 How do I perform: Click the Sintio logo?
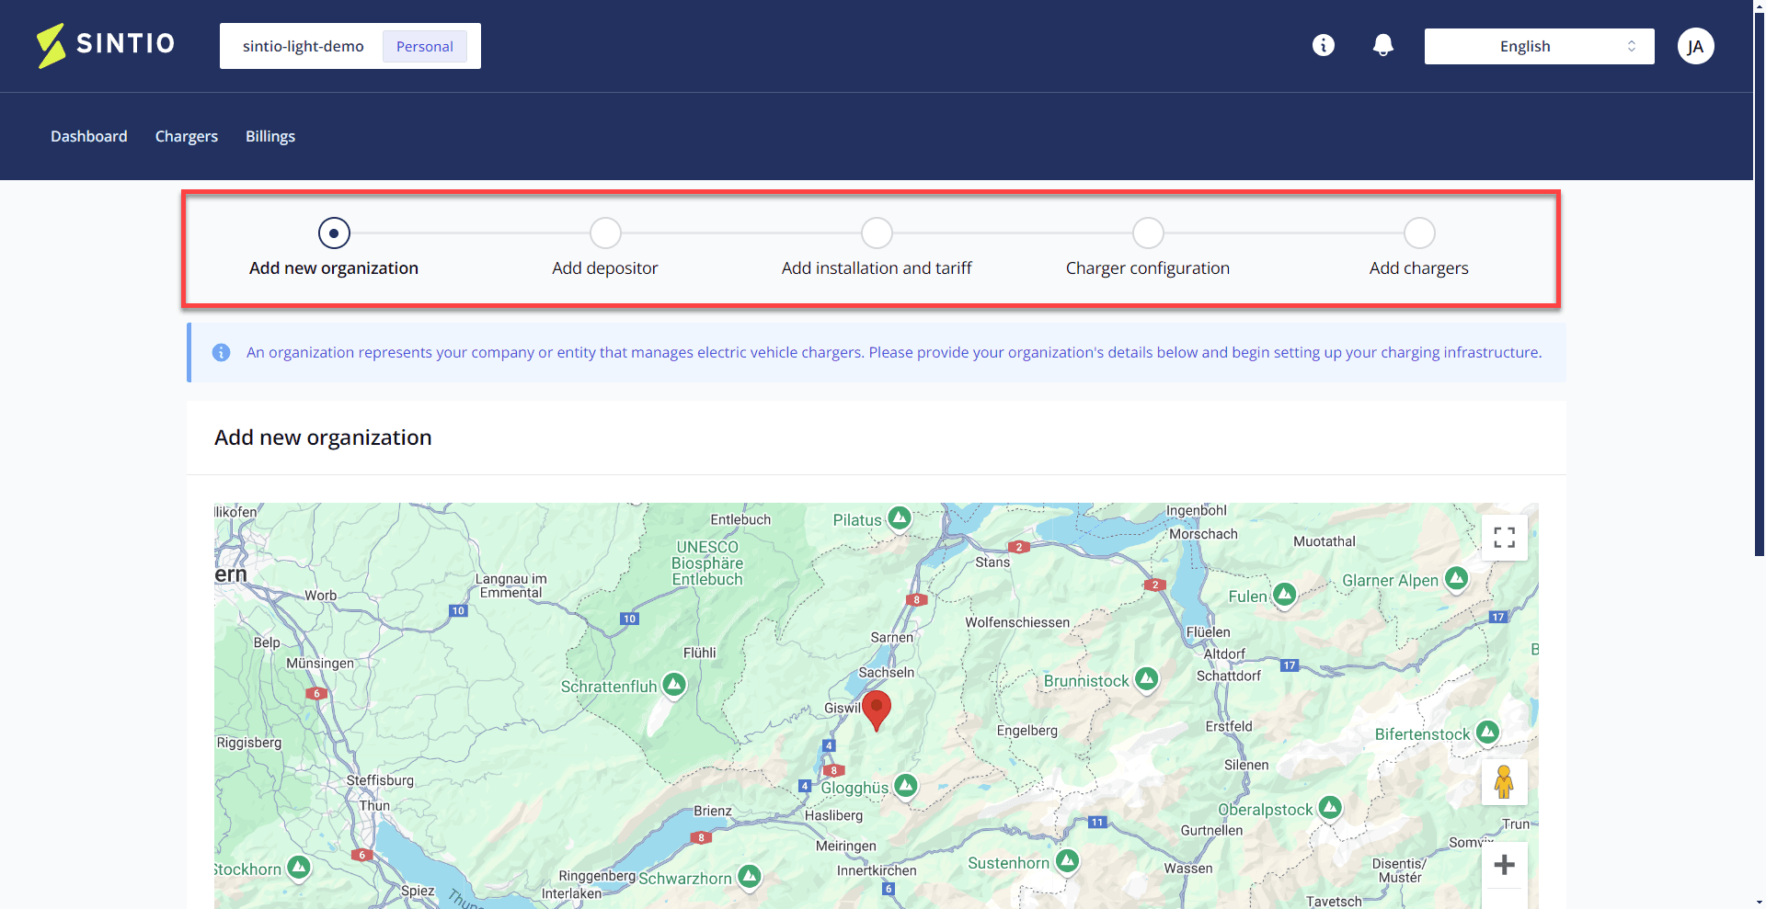(106, 45)
